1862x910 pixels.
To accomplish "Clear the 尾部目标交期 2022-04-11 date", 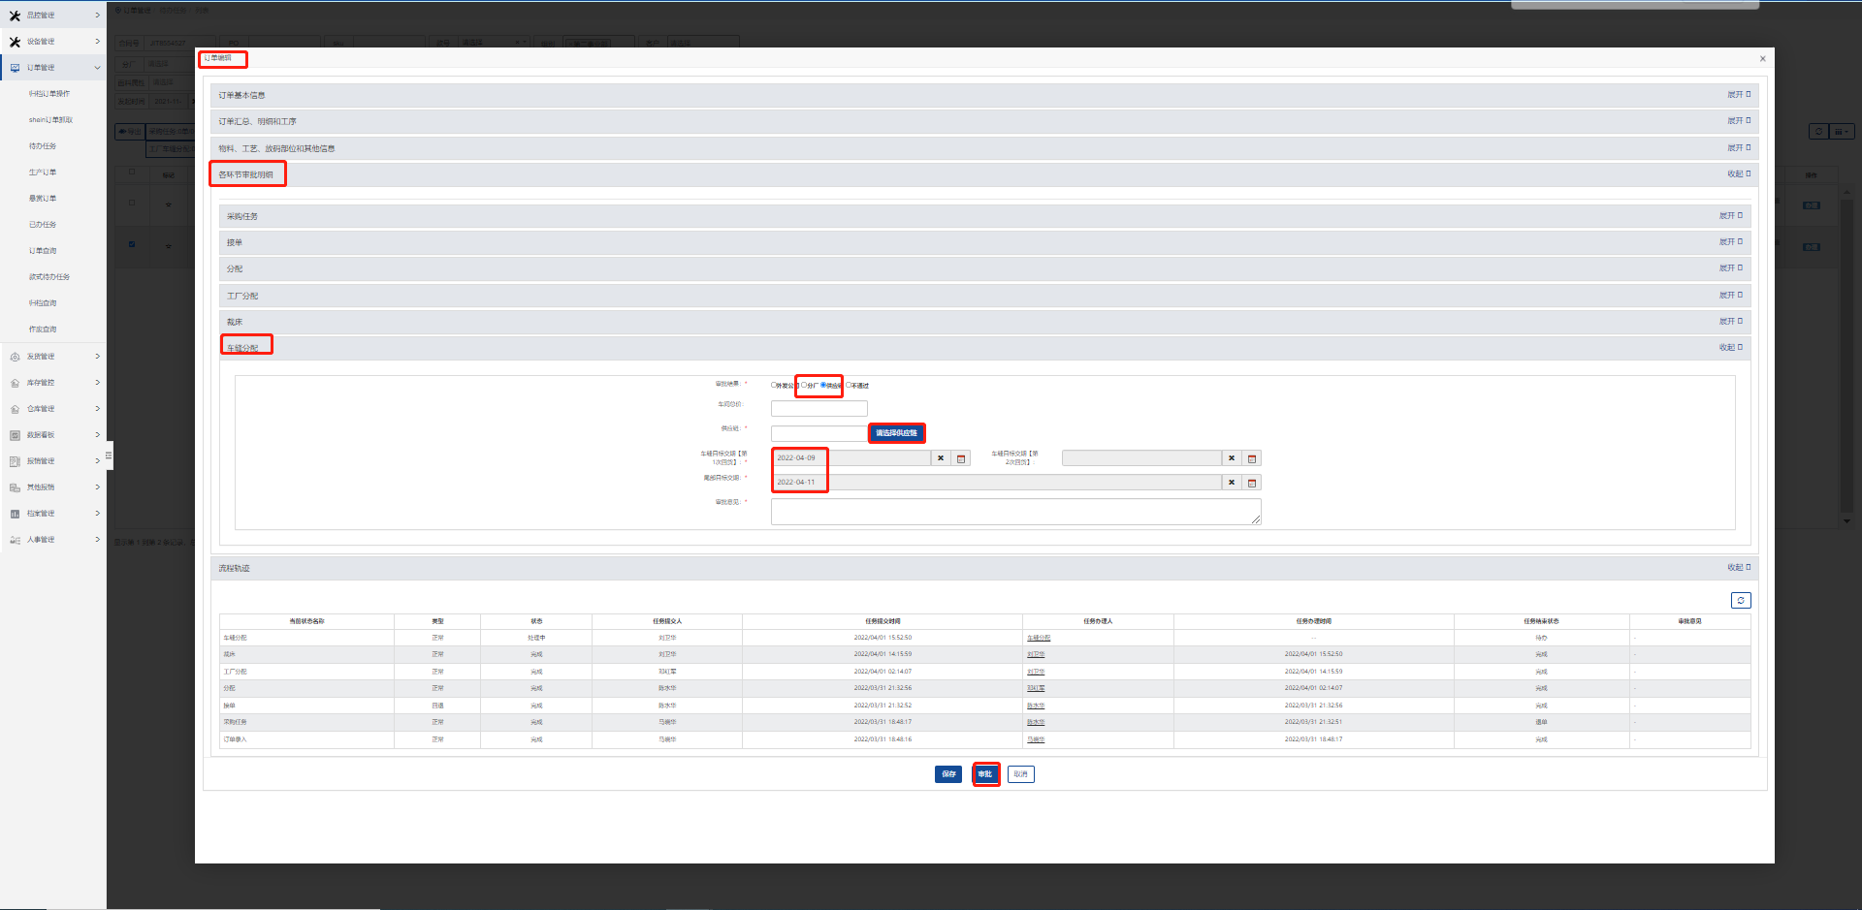I will 1232,483.
